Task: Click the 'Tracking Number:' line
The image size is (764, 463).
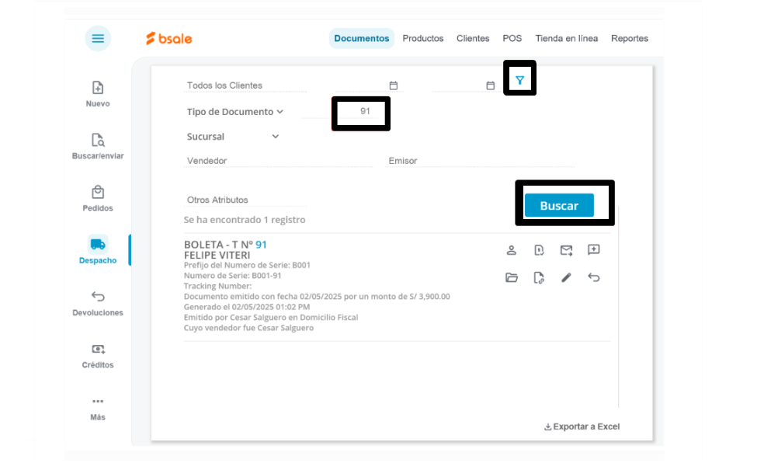Action: [218, 286]
